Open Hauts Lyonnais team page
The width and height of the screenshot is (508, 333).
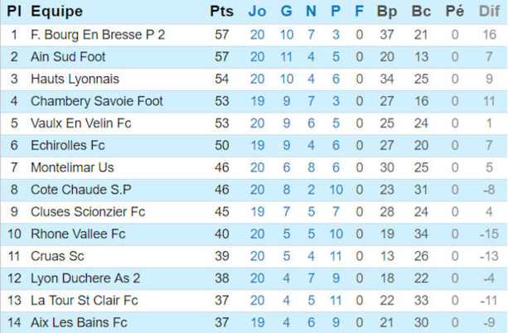coord(75,80)
